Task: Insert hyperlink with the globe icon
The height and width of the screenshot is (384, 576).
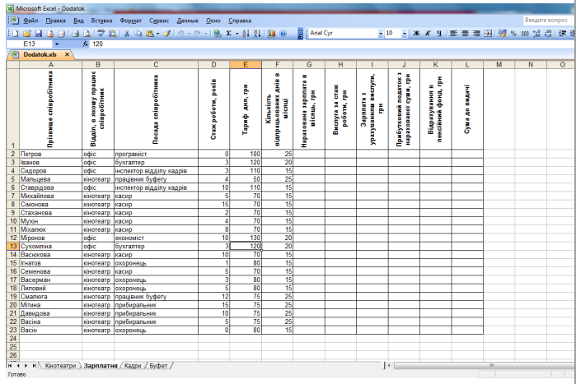Action: [218, 34]
